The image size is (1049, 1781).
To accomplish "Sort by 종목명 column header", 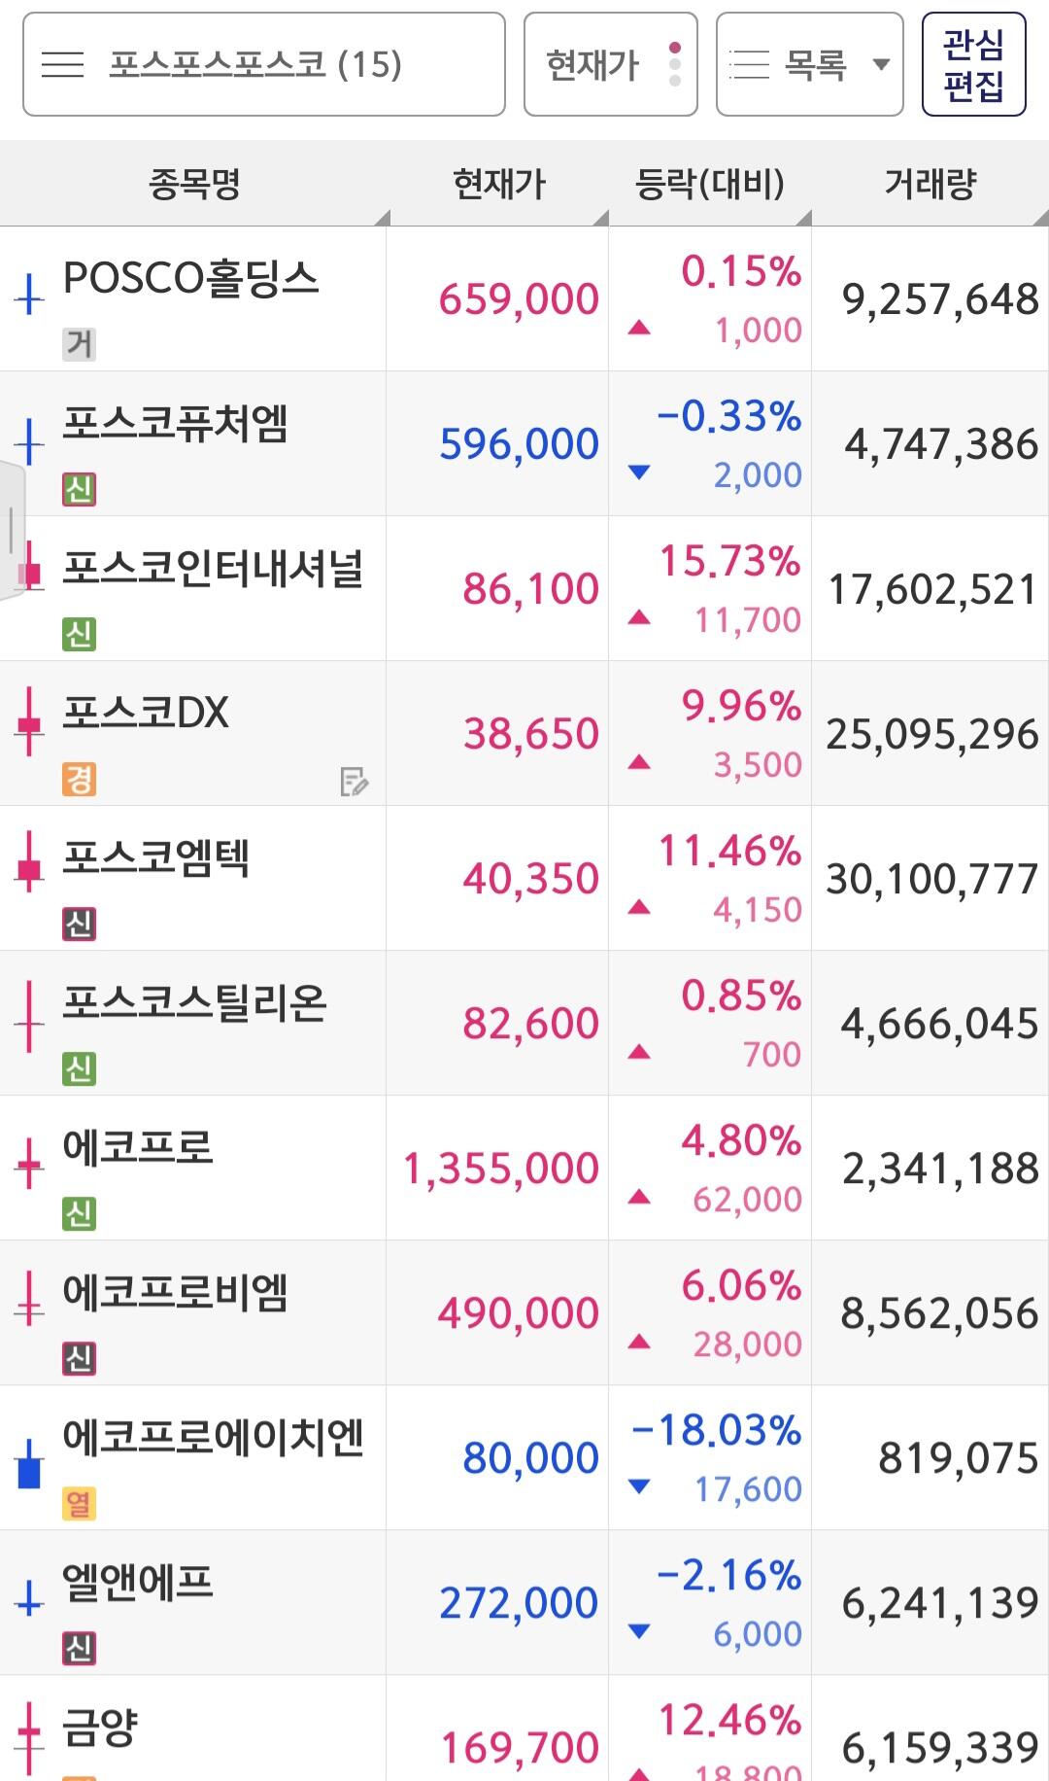I will coord(193,184).
